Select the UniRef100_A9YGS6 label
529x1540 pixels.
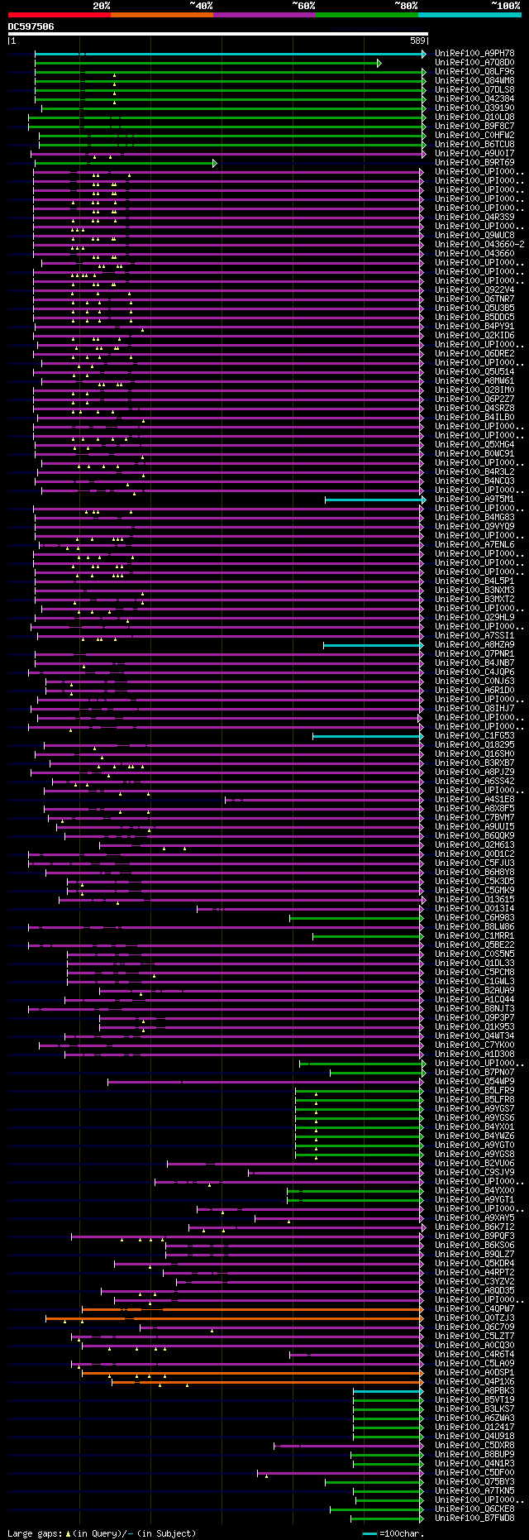coord(474,1117)
